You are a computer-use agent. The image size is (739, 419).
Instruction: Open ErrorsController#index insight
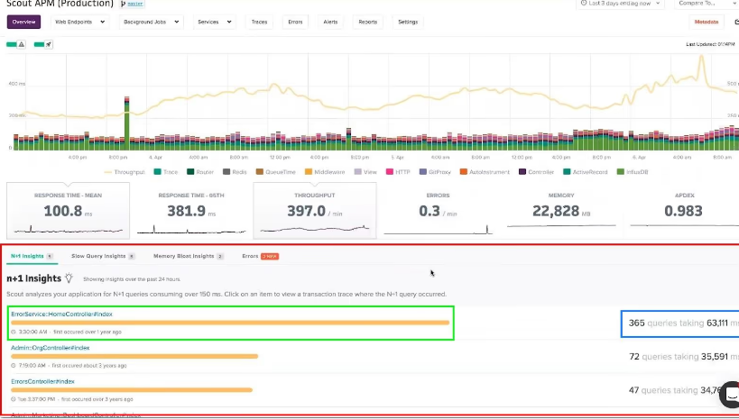point(42,382)
